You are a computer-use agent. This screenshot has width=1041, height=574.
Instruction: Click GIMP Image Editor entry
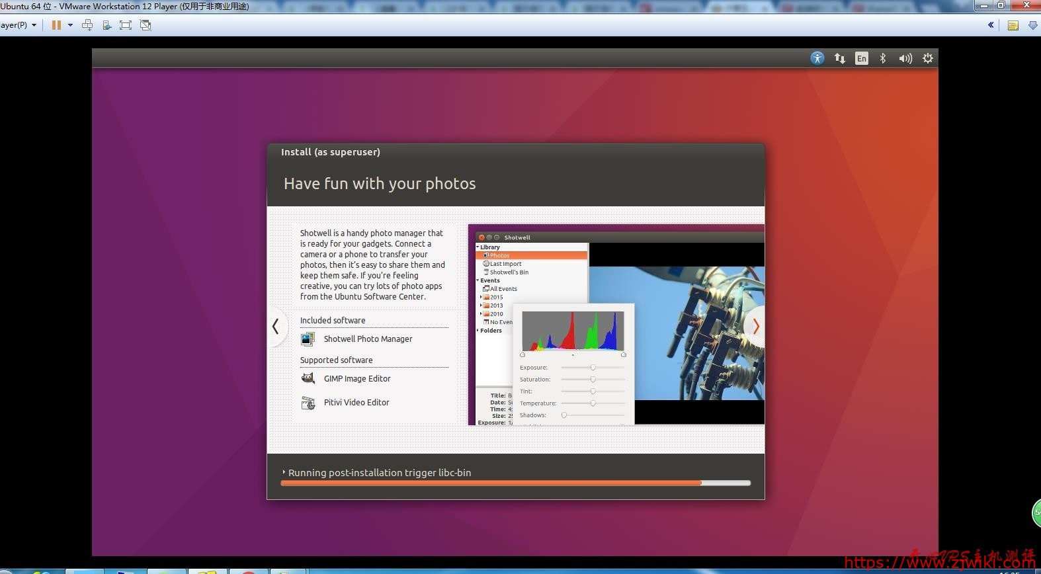[x=357, y=378]
